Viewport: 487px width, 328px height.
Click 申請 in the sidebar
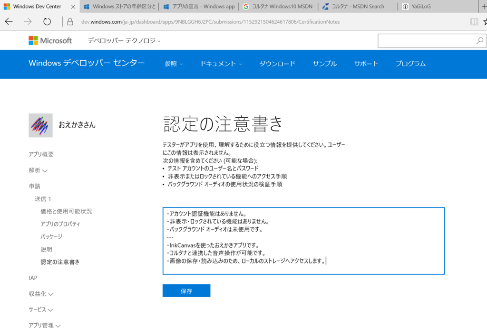[x=34, y=186]
